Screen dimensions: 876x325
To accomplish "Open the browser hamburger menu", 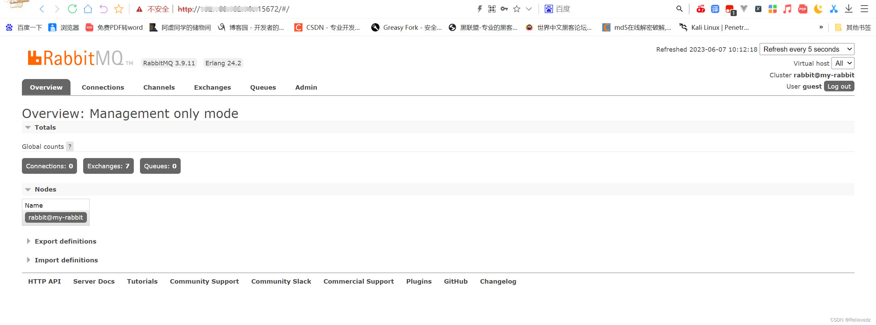I will [864, 9].
